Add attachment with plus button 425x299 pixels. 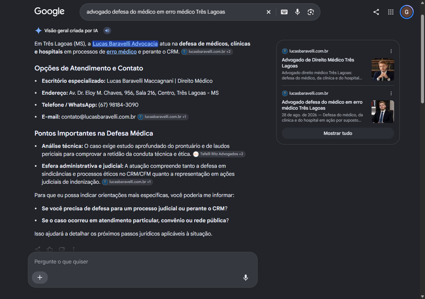(40, 277)
